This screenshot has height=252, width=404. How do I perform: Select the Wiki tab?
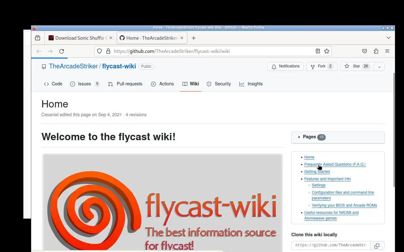click(191, 84)
